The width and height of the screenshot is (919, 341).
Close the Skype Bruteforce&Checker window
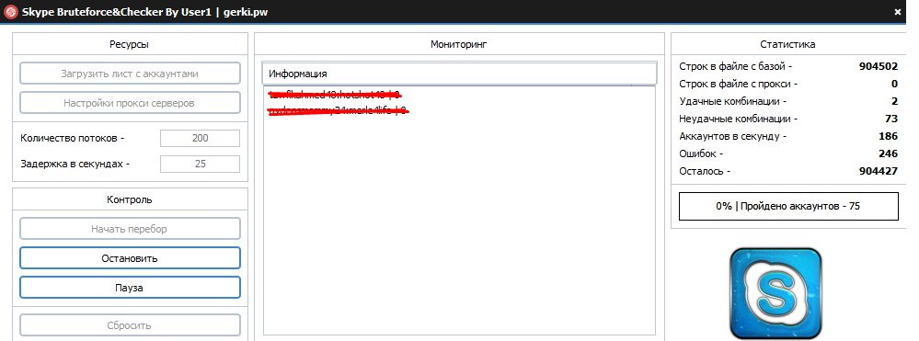tap(898, 12)
